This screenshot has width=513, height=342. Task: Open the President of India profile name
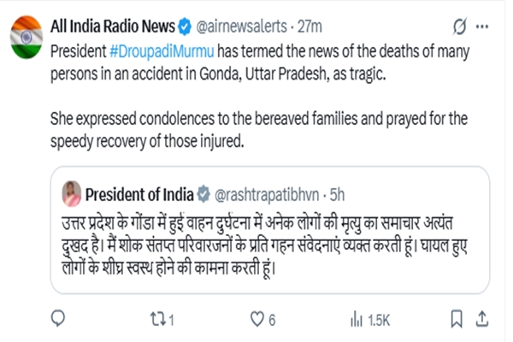[139, 189]
